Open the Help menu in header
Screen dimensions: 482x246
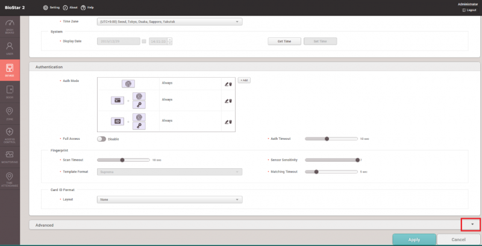click(x=87, y=7)
